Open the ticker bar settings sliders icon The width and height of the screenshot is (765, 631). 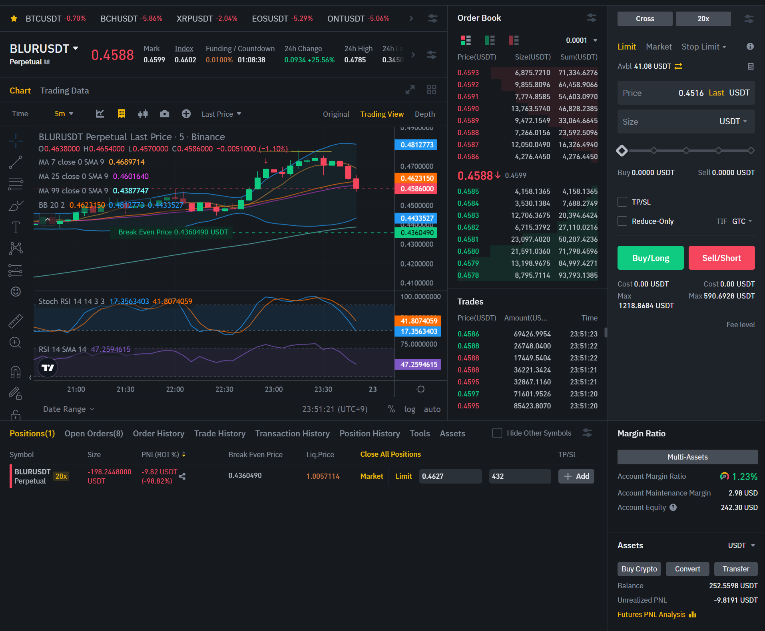tap(432, 18)
